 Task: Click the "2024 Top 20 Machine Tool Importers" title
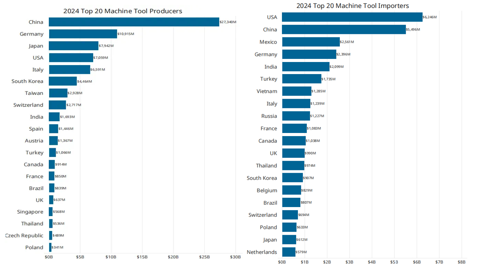point(353,6)
